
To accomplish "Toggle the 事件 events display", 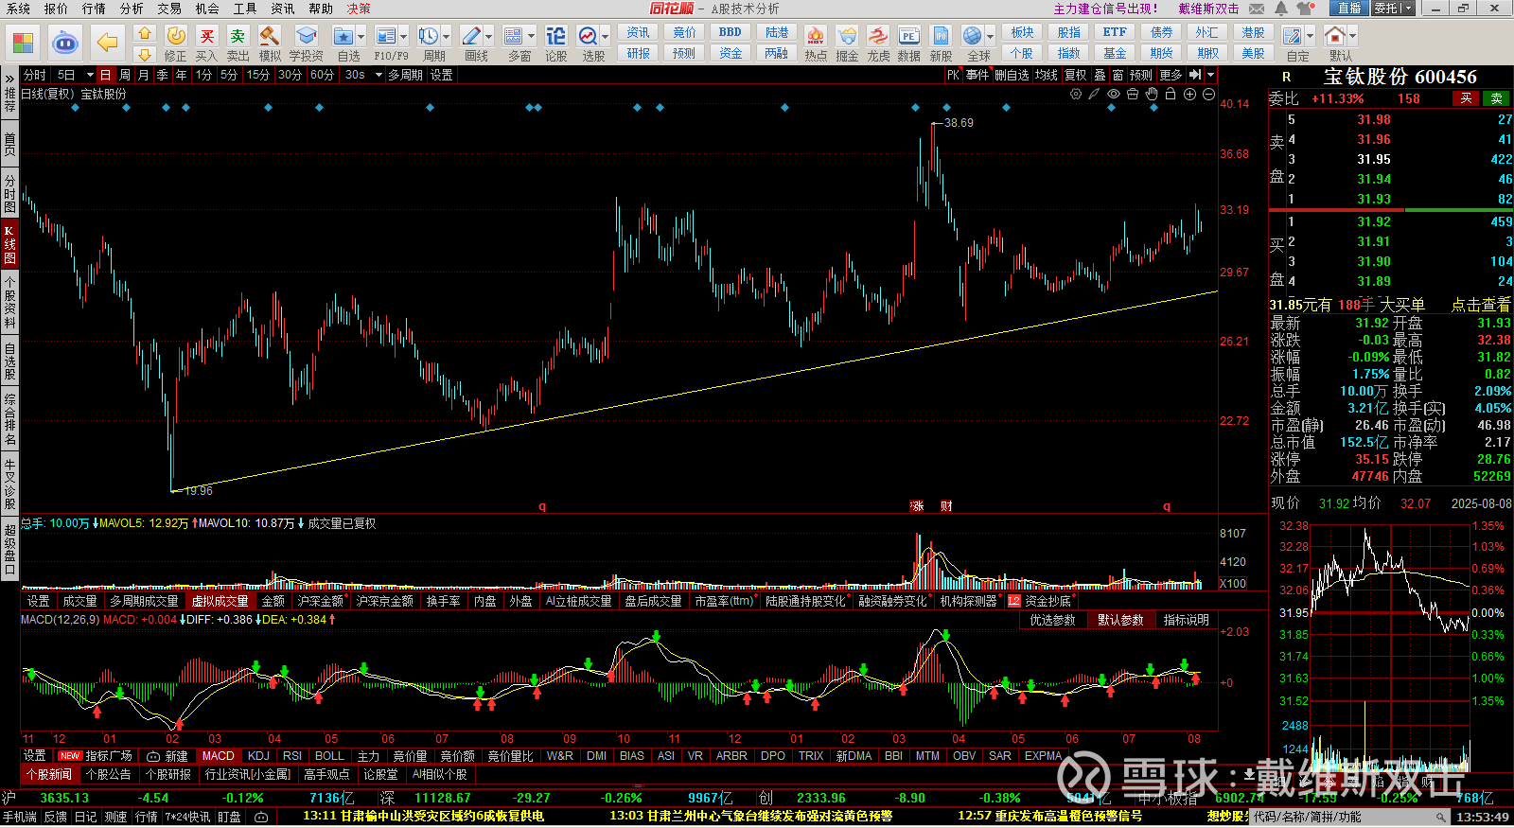I will click(977, 75).
